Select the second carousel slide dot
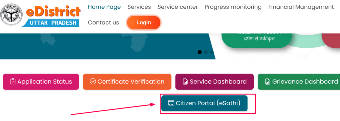This screenshot has height=121, width=340. [x=206, y=52]
